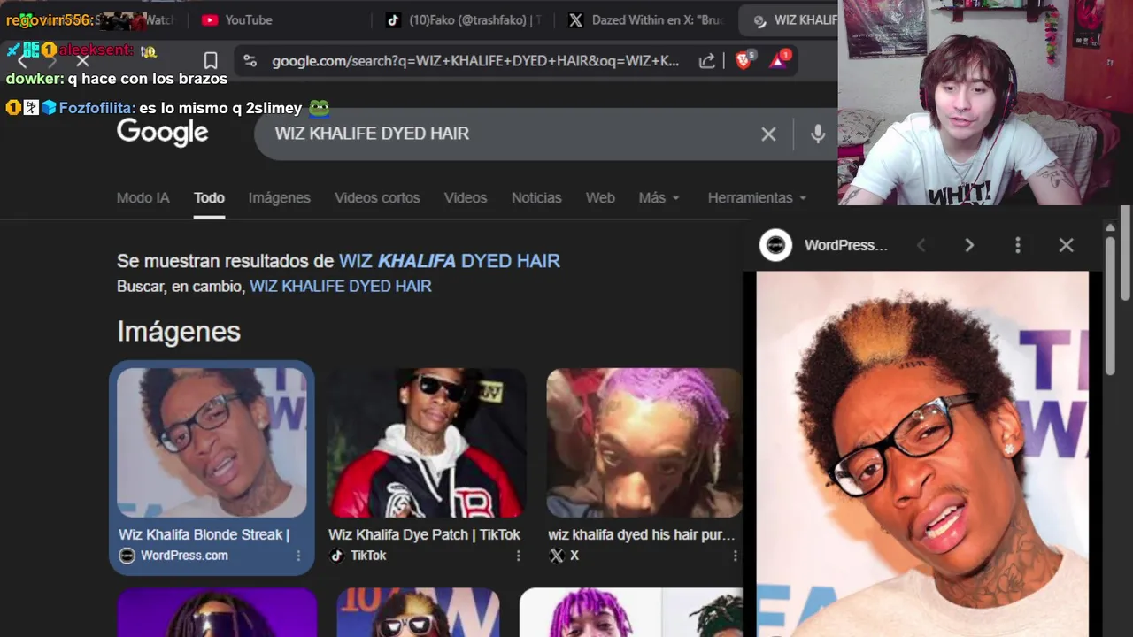Screen dimensions: 1133x637
Task: Click WordPress logo in preview panel
Action: [776, 245]
